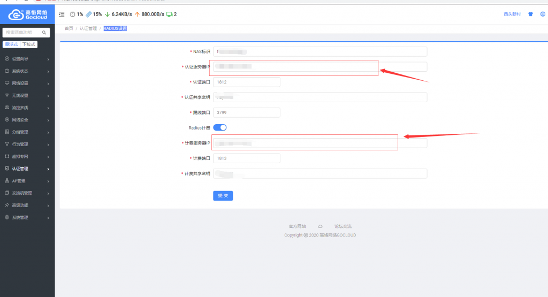
Task: Click the 系统管理 gear icon in sidebar
Action: (x=7, y=217)
